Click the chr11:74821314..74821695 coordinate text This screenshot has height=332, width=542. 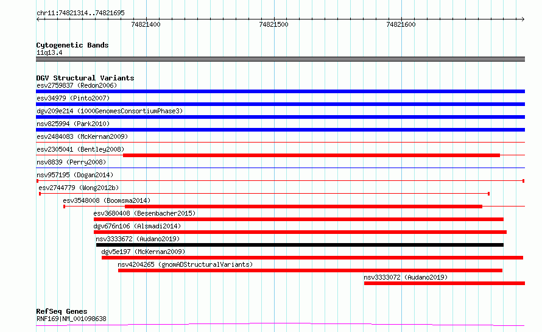coord(80,13)
